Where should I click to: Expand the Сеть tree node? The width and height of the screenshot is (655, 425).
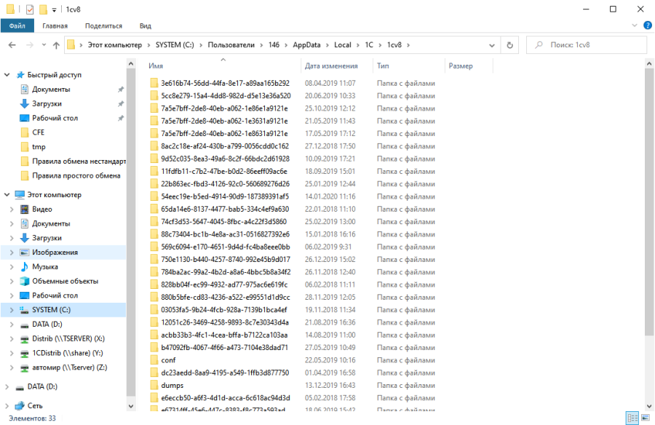[x=7, y=405]
